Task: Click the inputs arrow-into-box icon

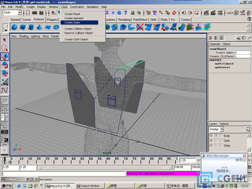Action: point(184,13)
